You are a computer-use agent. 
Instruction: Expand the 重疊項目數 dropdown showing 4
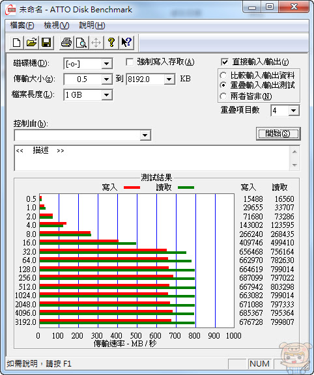(293, 111)
